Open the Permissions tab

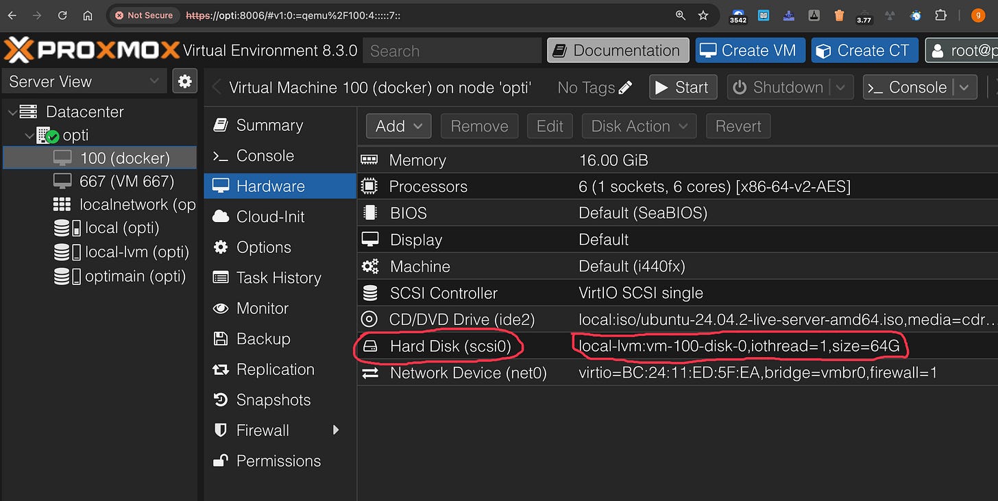[280, 461]
